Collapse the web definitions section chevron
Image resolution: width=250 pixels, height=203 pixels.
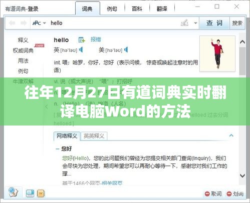231,135
